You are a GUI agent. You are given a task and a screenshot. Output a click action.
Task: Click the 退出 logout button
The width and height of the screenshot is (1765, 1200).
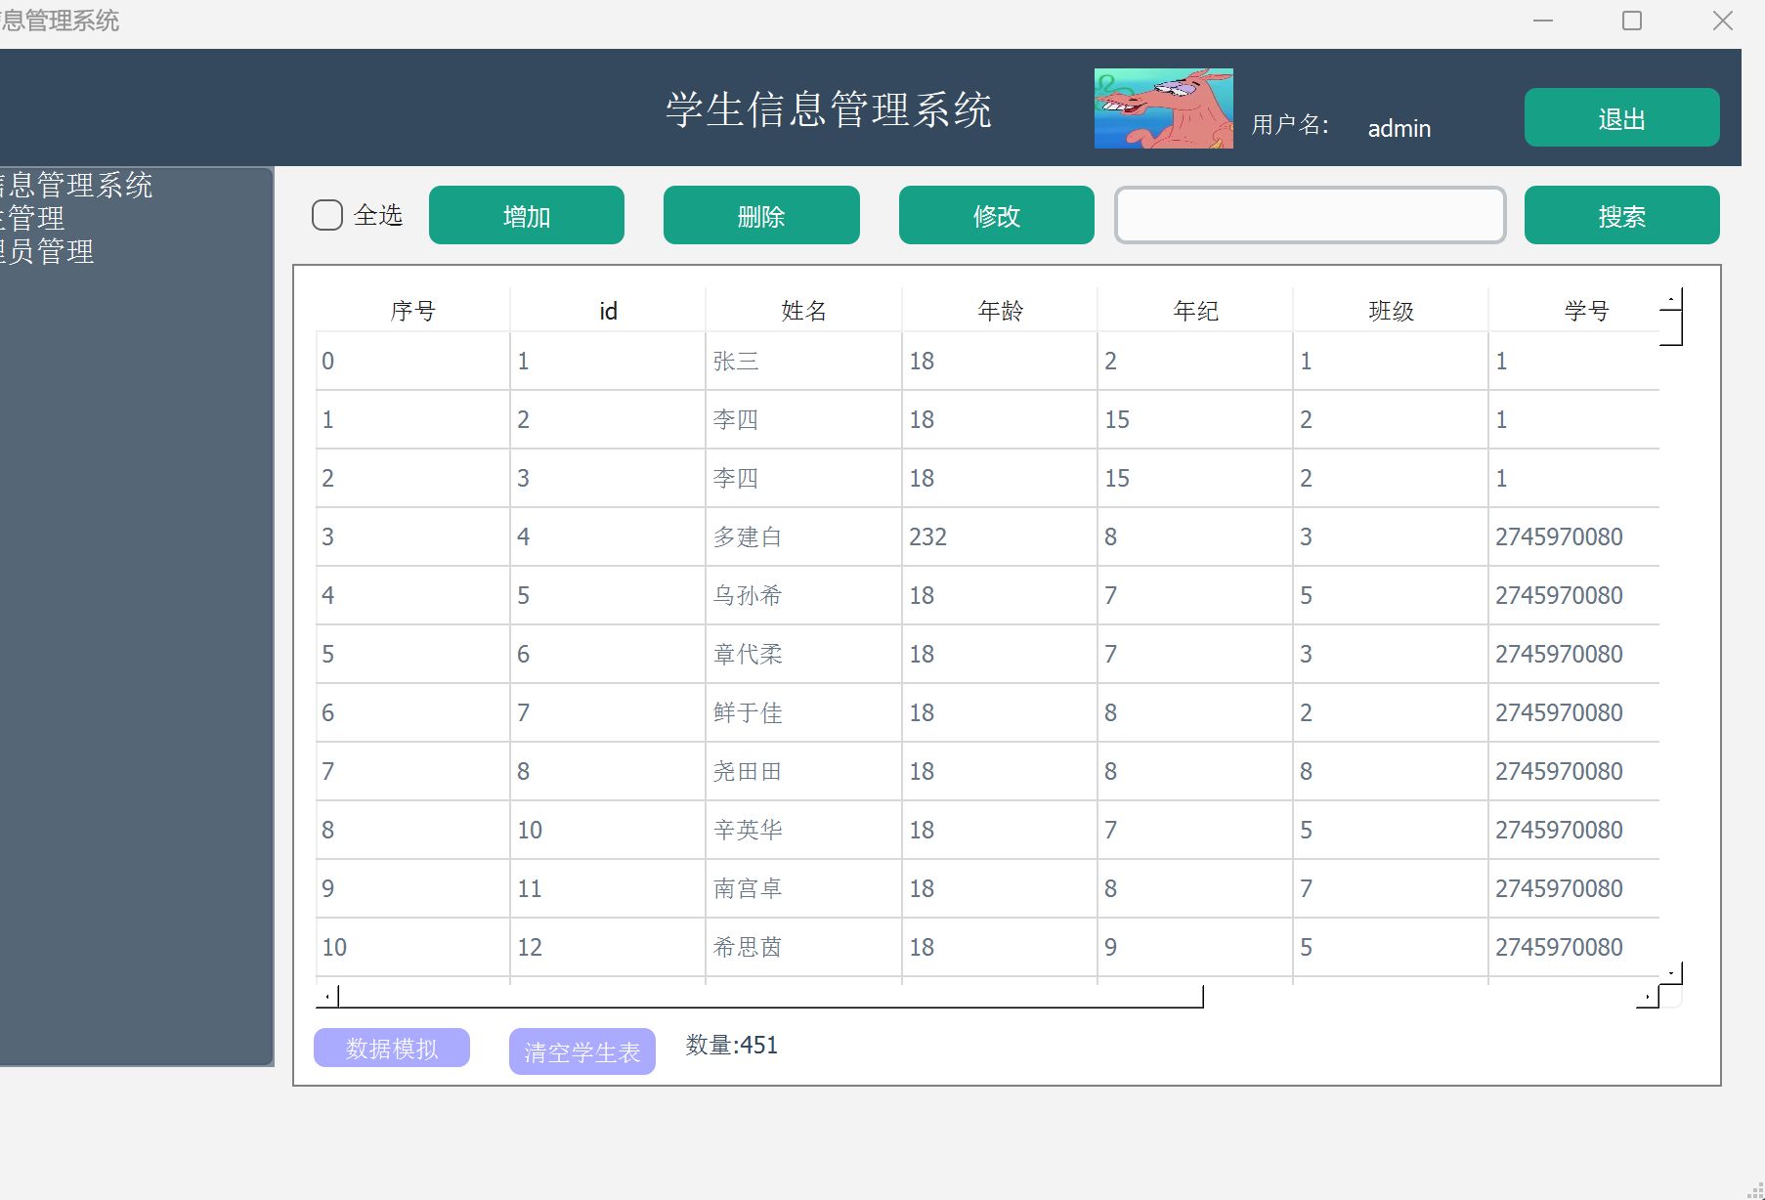[x=1620, y=117]
